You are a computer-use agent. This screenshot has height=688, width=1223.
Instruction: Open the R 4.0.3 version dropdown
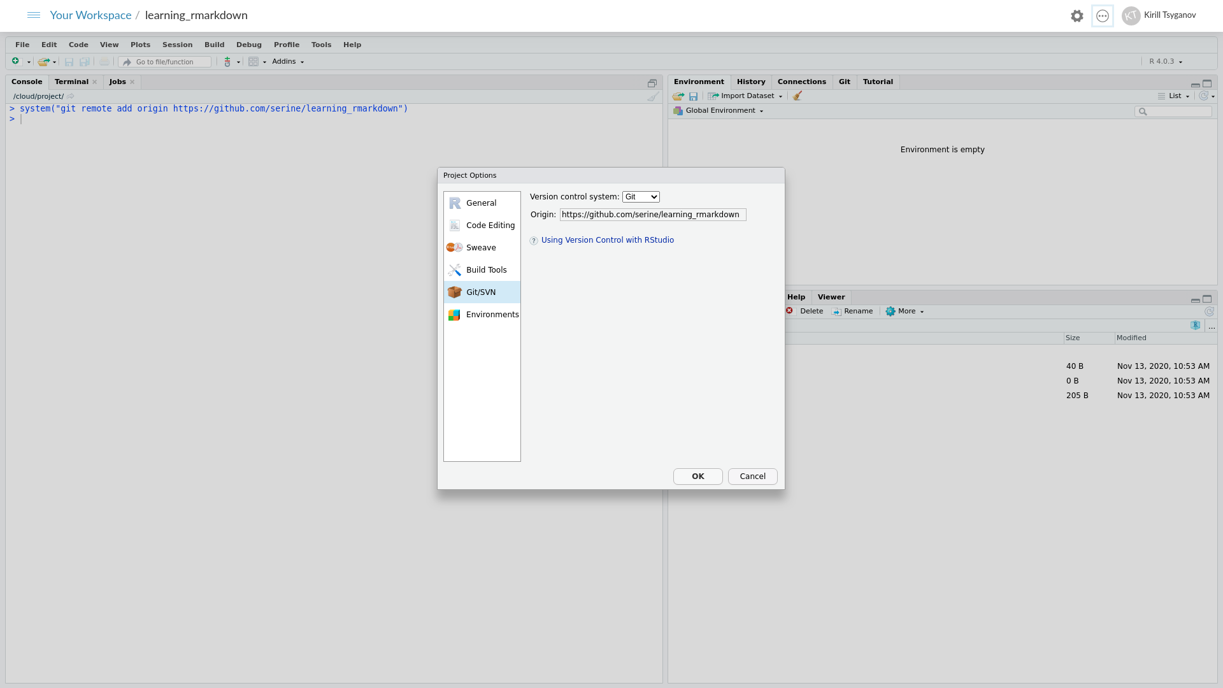pyautogui.click(x=1166, y=62)
